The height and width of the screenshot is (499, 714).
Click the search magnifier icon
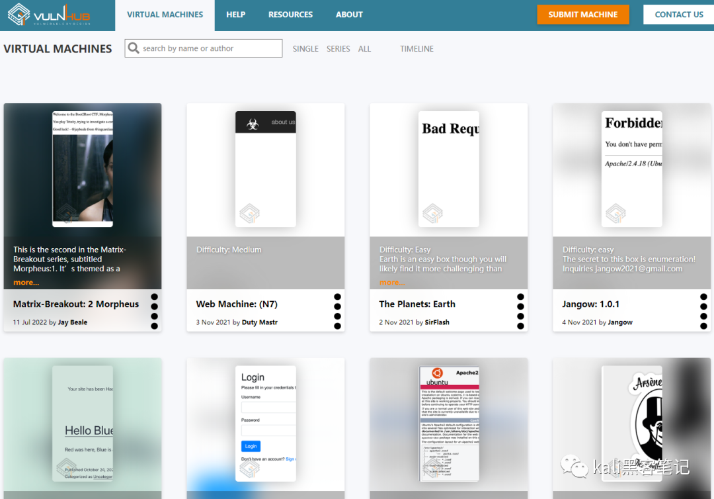pos(134,48)
